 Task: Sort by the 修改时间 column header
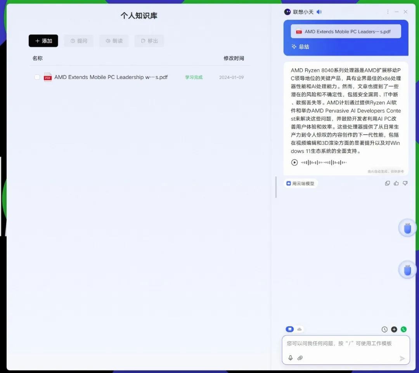coord(234,58)
